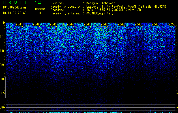
Task: Click the 2247 time marker
Action: point(121,24)
